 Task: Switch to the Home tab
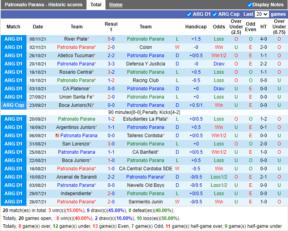pos(116,5)
